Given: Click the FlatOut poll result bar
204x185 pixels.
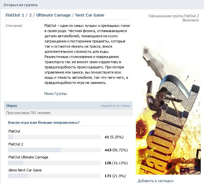Looking at the screenshot, I should click(x=54, y=137).
